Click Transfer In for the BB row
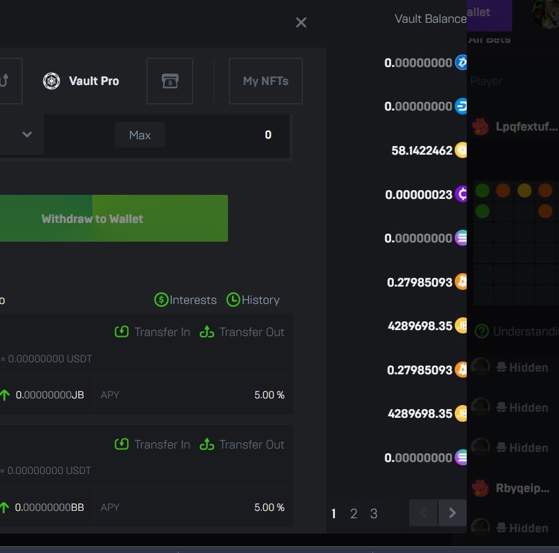Screen dimensions: 559x553 [x=152, y=445]
